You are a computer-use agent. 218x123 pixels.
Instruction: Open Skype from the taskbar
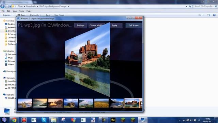click(44, 120)
